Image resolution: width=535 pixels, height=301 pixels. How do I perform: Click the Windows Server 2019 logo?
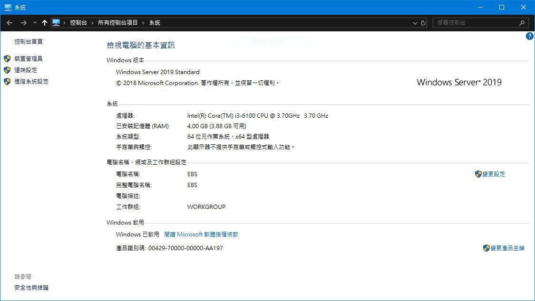tap(459, 82)
